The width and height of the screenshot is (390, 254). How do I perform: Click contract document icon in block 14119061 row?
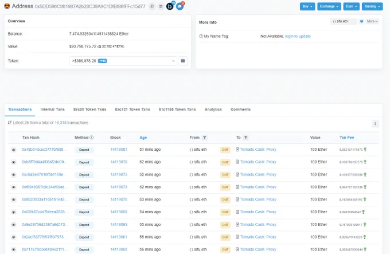point(237,237)
